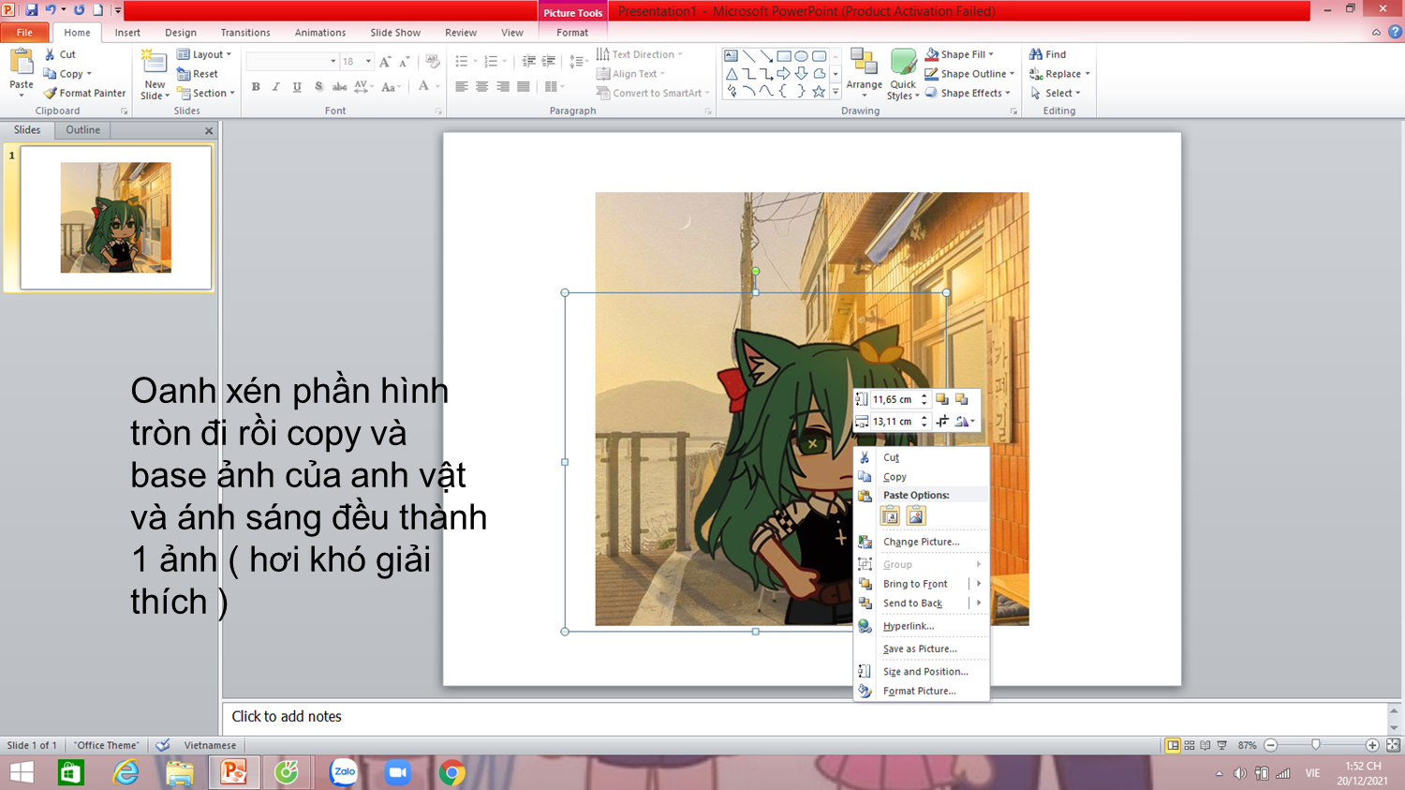Select the Oval shape in shapes gallery
Screen dimensions: 1405x790
pos(802,56)
